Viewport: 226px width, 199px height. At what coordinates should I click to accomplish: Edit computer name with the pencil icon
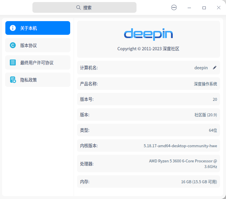coord(215,68)
